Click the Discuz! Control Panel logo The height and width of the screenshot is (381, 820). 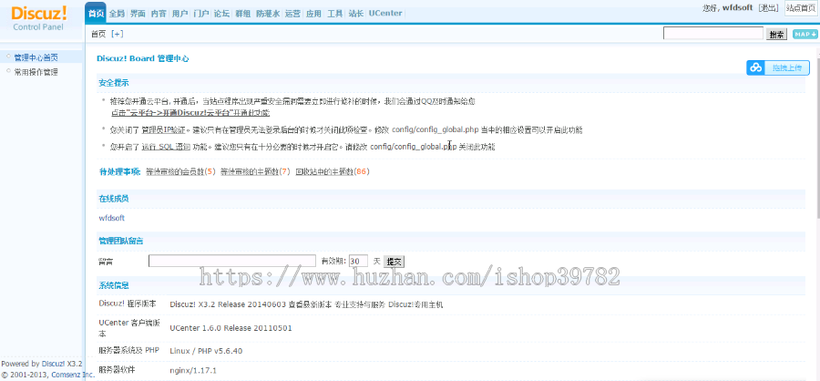[x=39, y=19]
